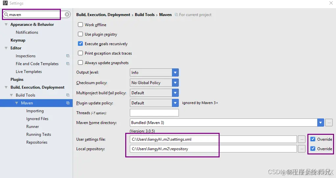Browse for Local repository folder
This screenshot has width=336, height=178.
(302, 149)
